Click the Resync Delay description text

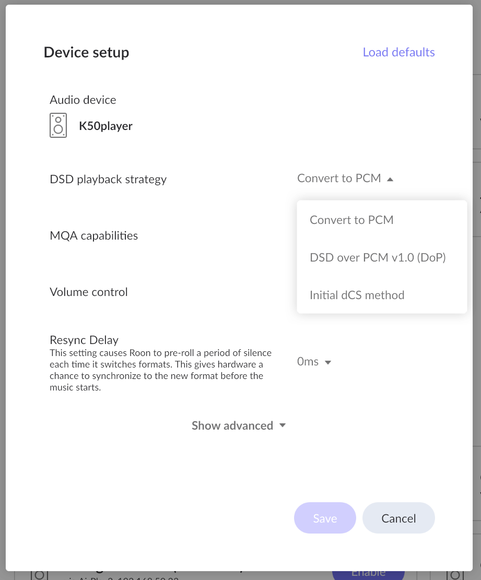click(160, 370)
